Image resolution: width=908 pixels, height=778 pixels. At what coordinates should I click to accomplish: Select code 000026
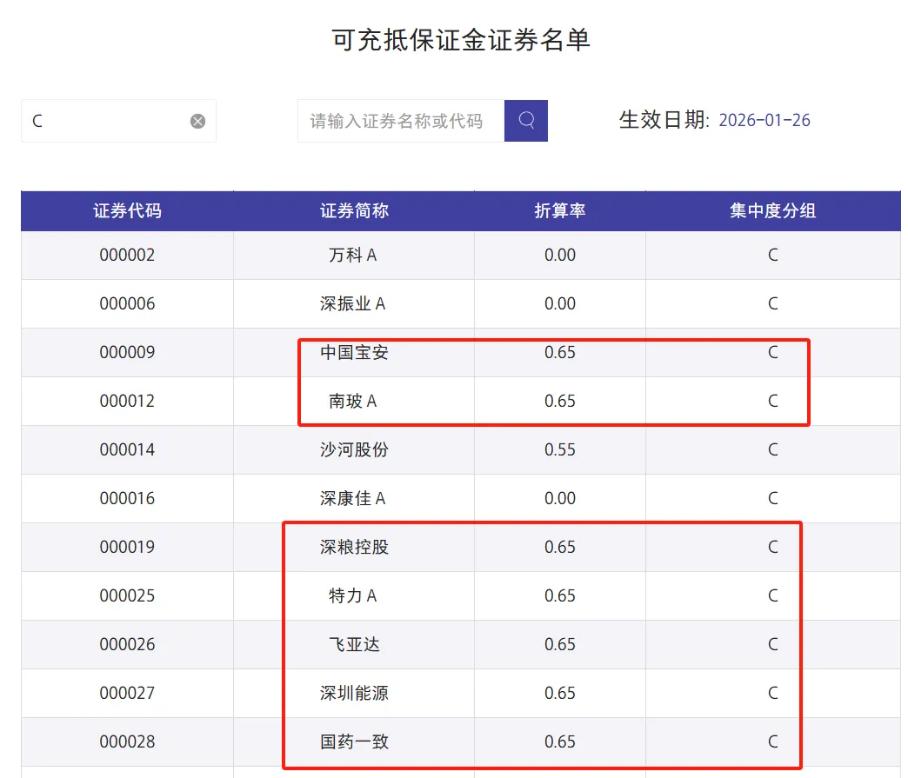127,644
